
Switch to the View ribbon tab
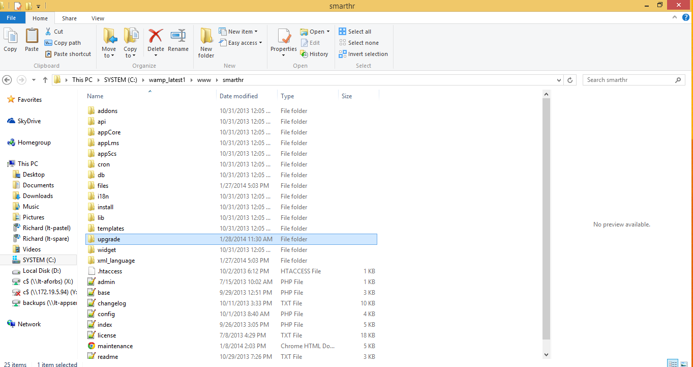click(98, 18)
